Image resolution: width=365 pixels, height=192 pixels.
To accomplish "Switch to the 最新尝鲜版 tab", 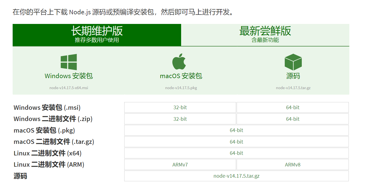I will [x=265, y=35].
